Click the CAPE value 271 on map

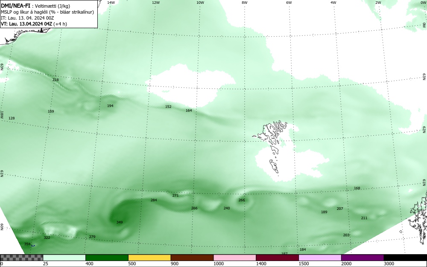[x=175, y=195]
